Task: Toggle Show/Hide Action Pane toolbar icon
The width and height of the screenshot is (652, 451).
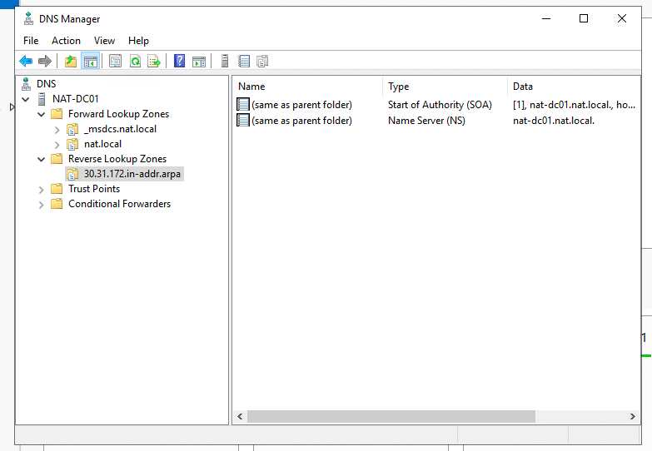Action: click(x=199, y=62)
